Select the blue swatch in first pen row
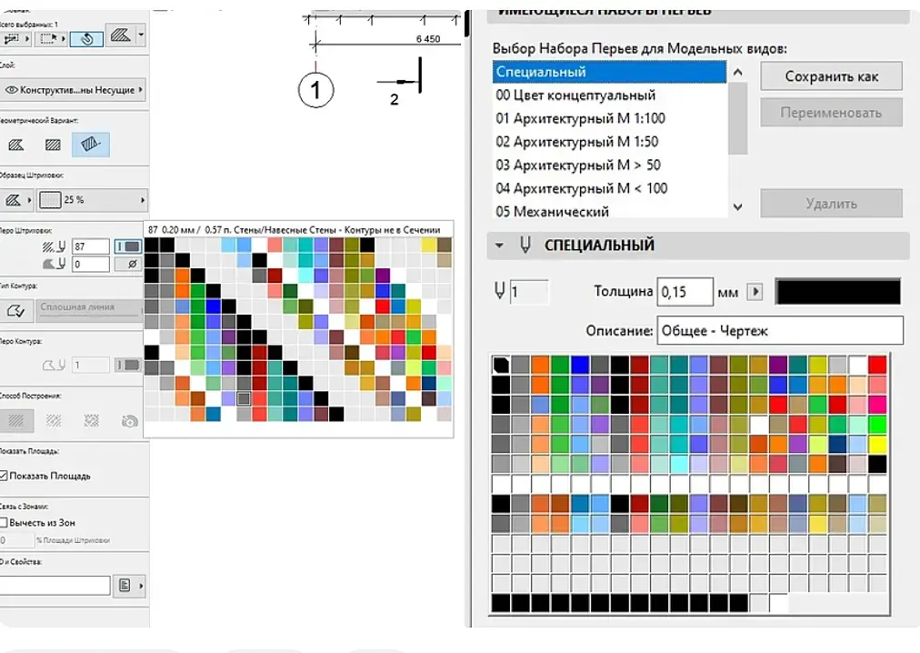Image resolution: width=920 pixels, height=653 pixels. coord(580,365)
